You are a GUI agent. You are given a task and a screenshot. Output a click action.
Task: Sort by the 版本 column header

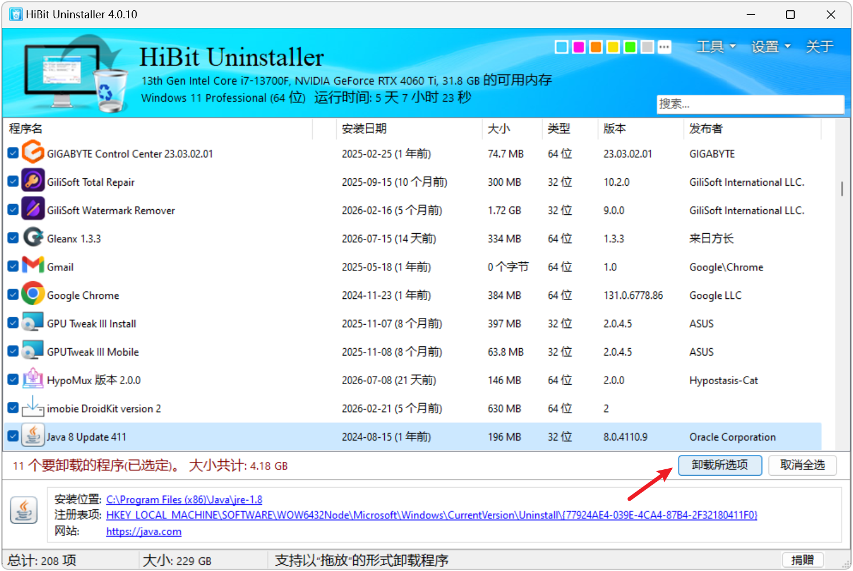coord(641,129)
